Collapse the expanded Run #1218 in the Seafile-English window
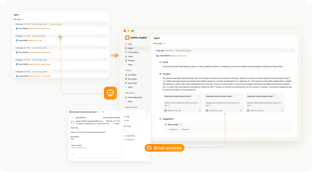The width and height of the screenshot is (312, 172). coord(292,51)
